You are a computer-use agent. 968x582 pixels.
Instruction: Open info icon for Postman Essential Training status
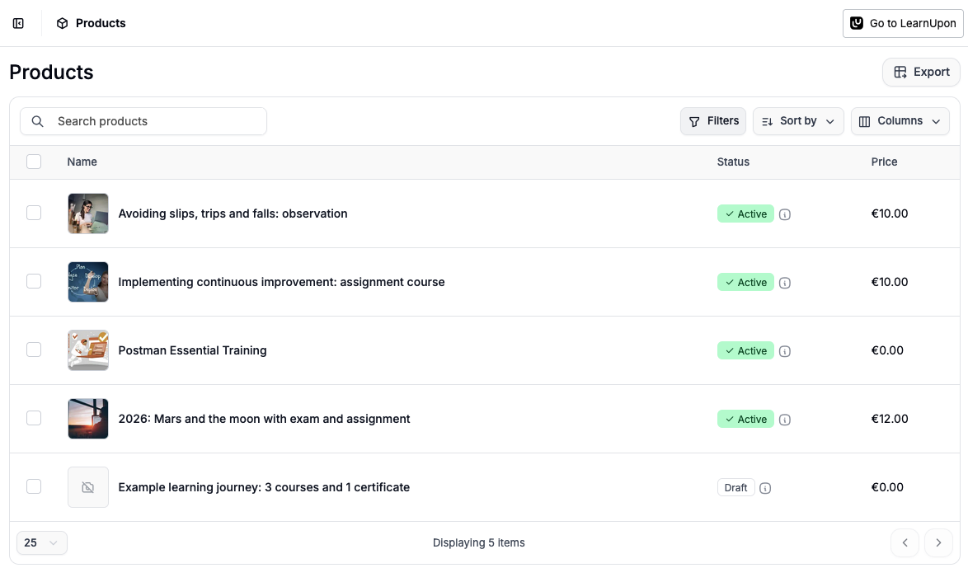point(785,351)
